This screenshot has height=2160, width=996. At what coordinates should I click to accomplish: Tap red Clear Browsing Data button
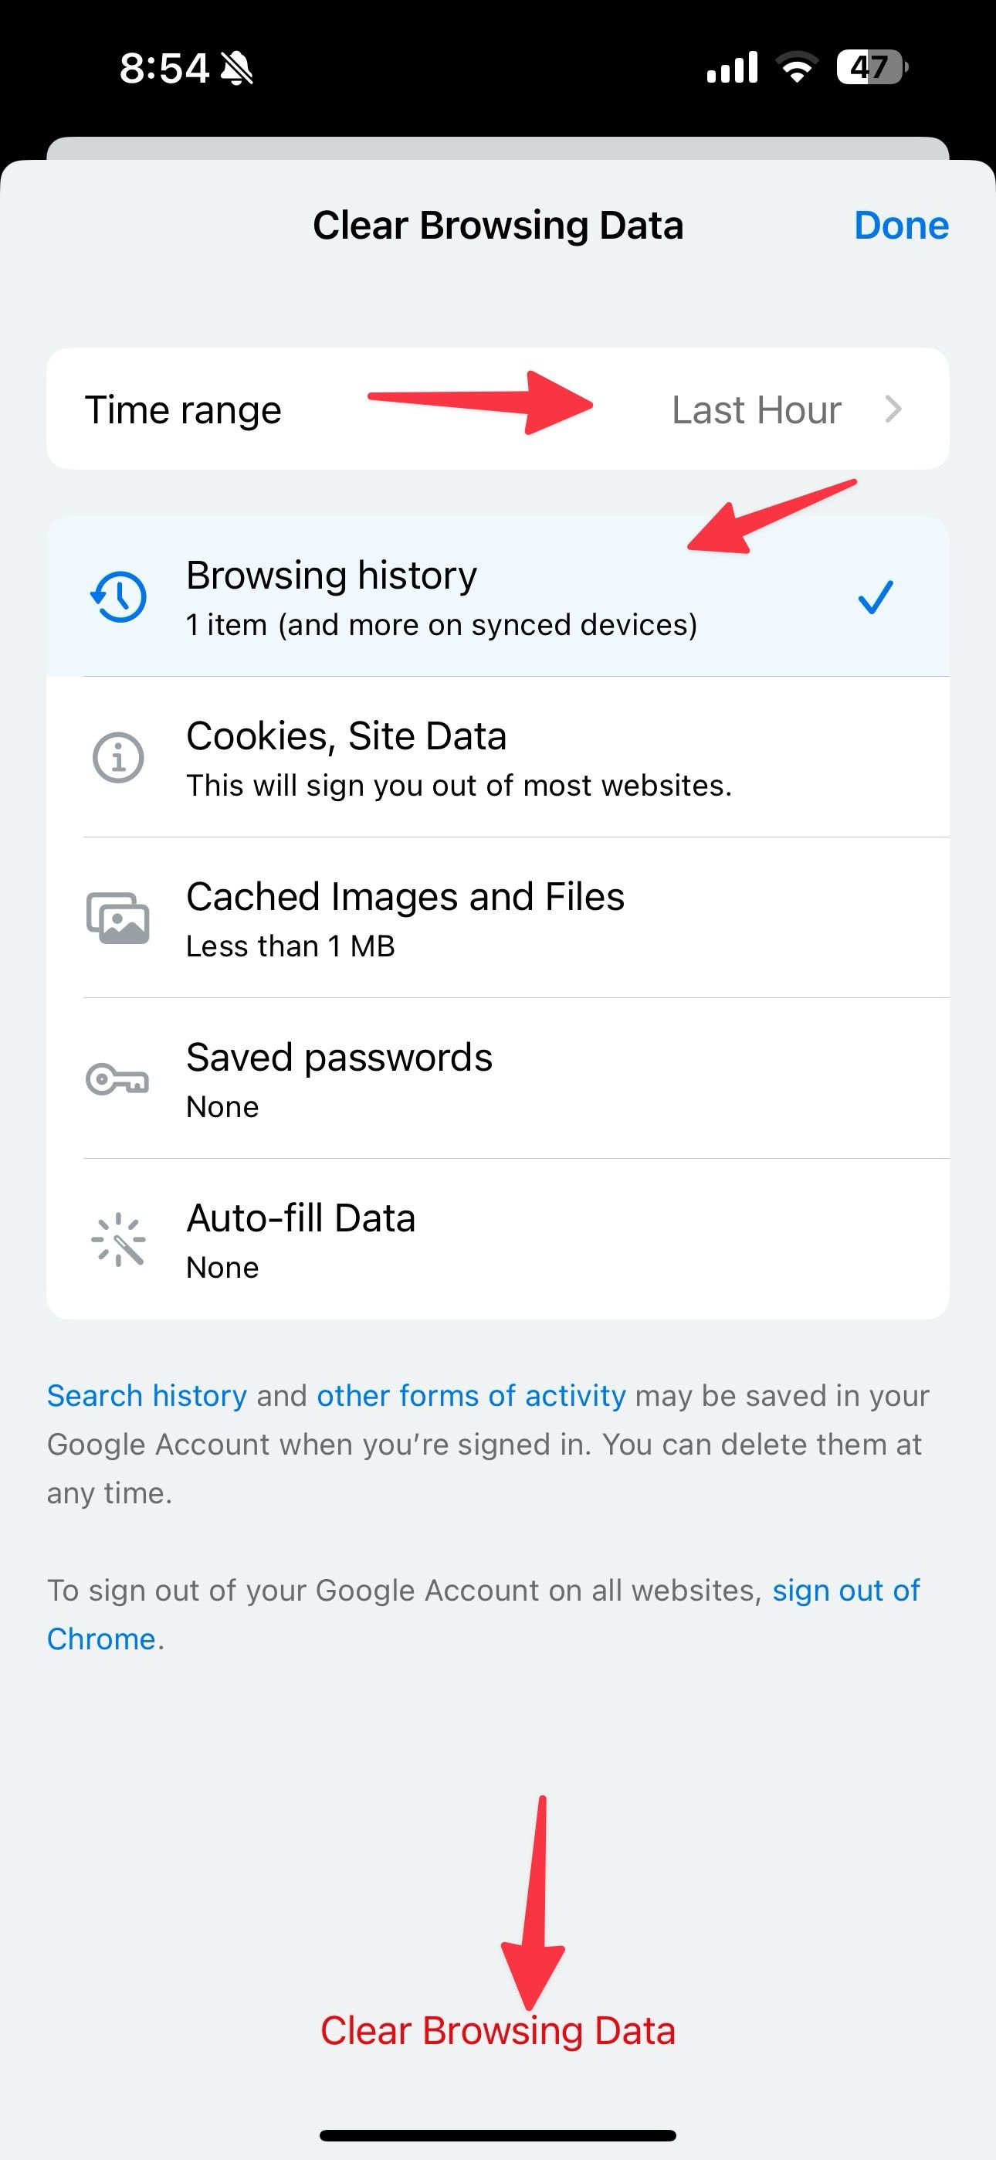click(x=498, y=2031)
